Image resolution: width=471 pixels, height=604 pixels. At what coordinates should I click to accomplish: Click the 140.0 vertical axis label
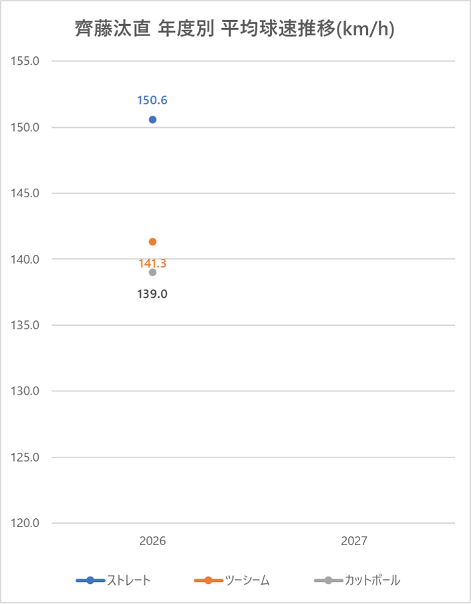27,260
